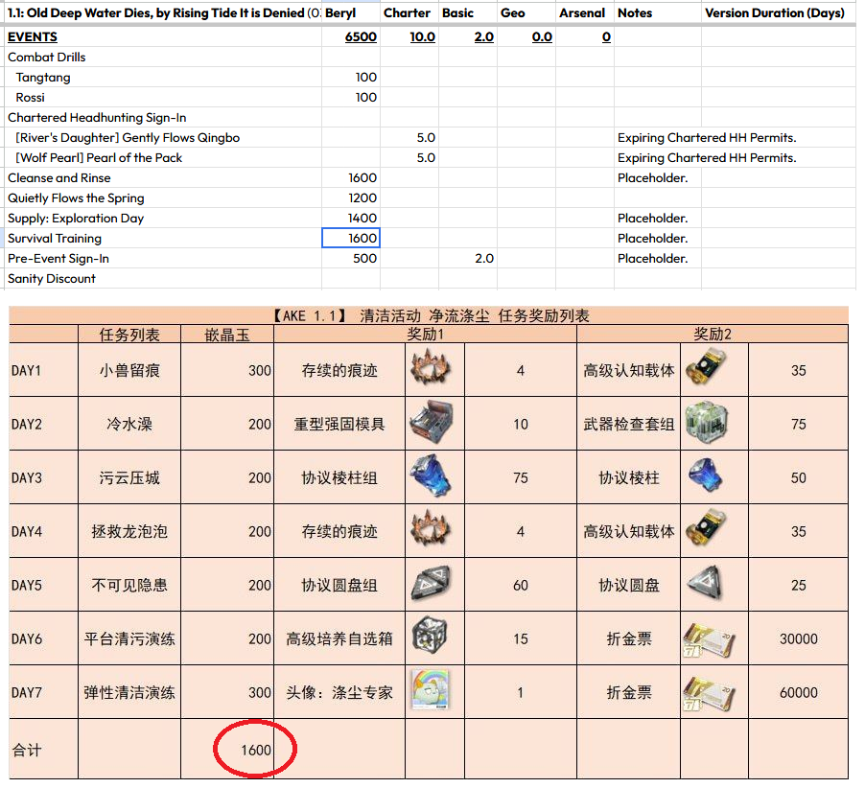The width and height of the screenshot is (865, 788).
Task: Click the DAY5 不可见隐患 task cell
Action: point(129,585)
